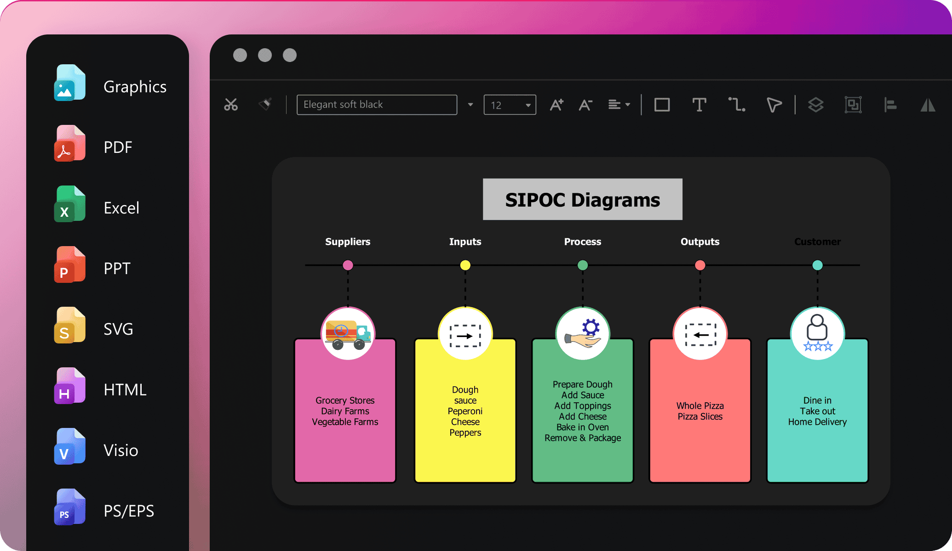The height and width of the screenshot is (551, 952).
Task: Click the increase font size button
Action: [x=557, y=104]
